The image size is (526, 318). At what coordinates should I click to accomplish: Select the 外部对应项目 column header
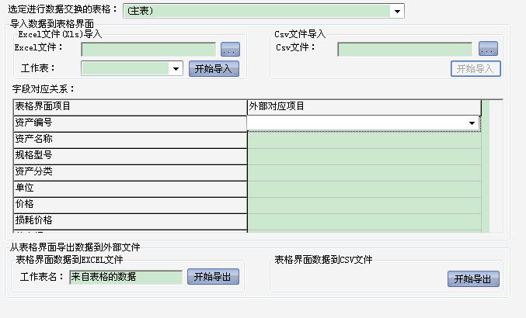tap(364, 107)
